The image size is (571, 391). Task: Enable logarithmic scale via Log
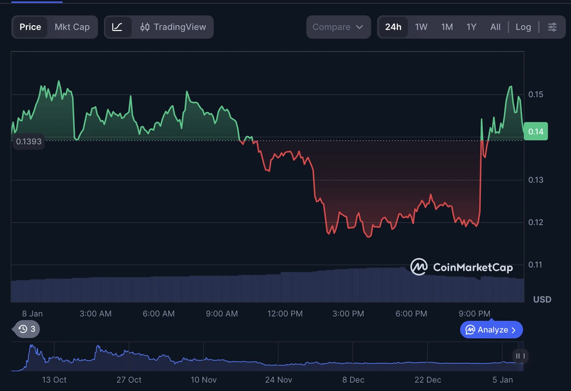(x=523, y=27)
